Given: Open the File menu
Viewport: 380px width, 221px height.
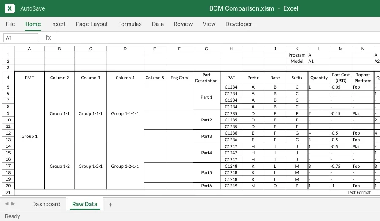Looking at the screenshot, I should 11,24.
